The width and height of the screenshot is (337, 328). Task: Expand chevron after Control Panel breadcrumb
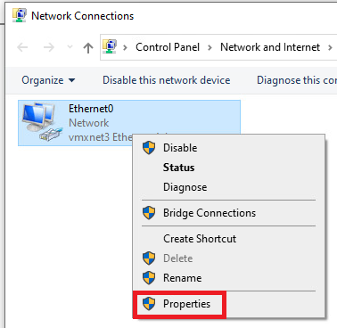coord(210,47)
